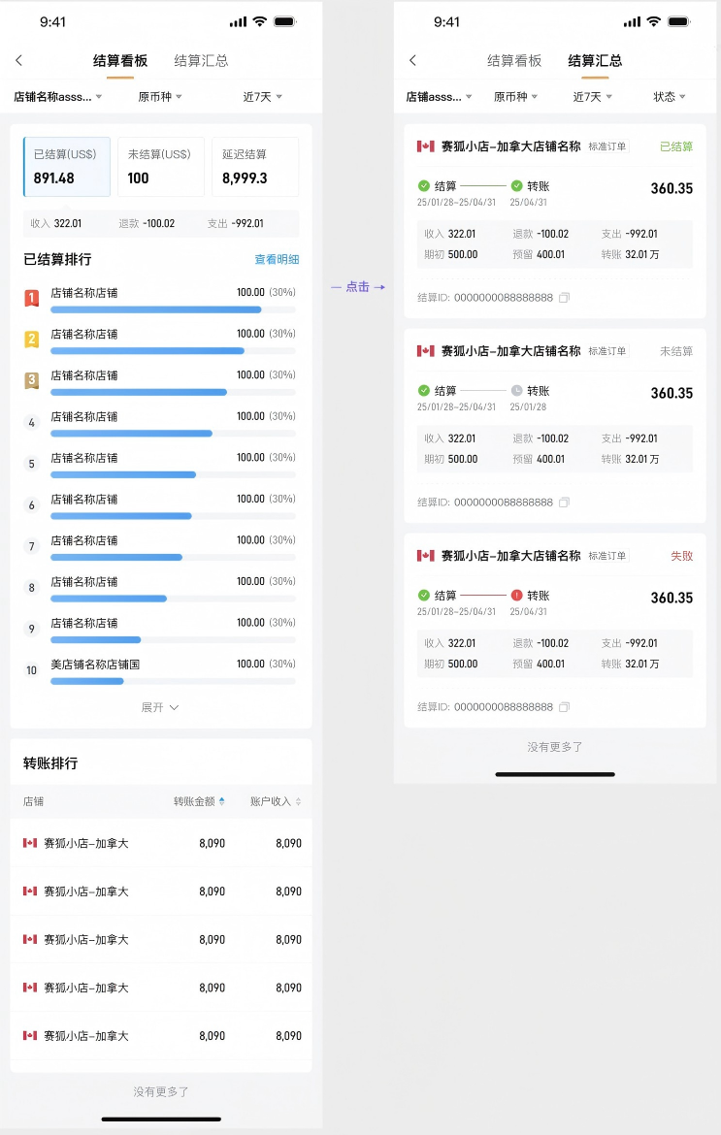Select the 未结算(US$) 100 card
This screenshot has width=721, height=1135.
(161, 167)
